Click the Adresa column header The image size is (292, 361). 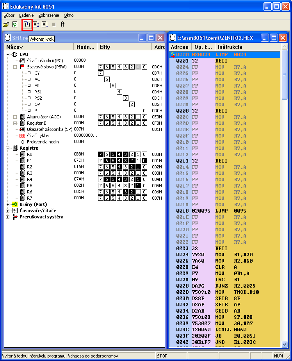point(180,47)
